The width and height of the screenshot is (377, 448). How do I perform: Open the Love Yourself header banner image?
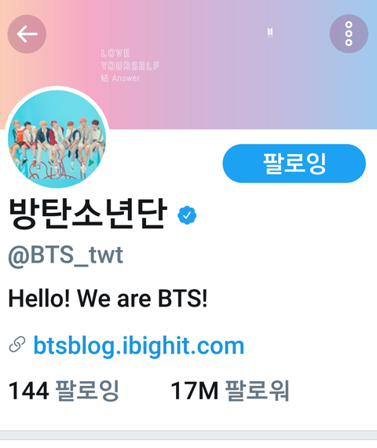[188, 64]
